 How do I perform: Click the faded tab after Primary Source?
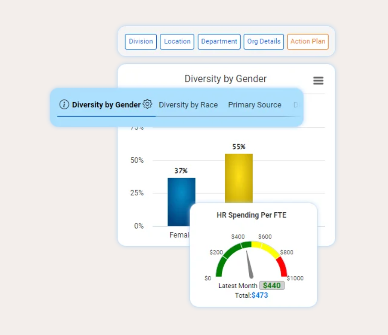(x=295, y=105)
